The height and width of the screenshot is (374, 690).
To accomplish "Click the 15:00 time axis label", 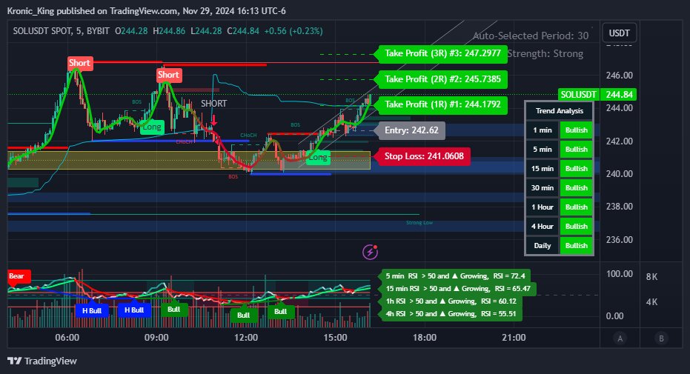I will 335,338.
